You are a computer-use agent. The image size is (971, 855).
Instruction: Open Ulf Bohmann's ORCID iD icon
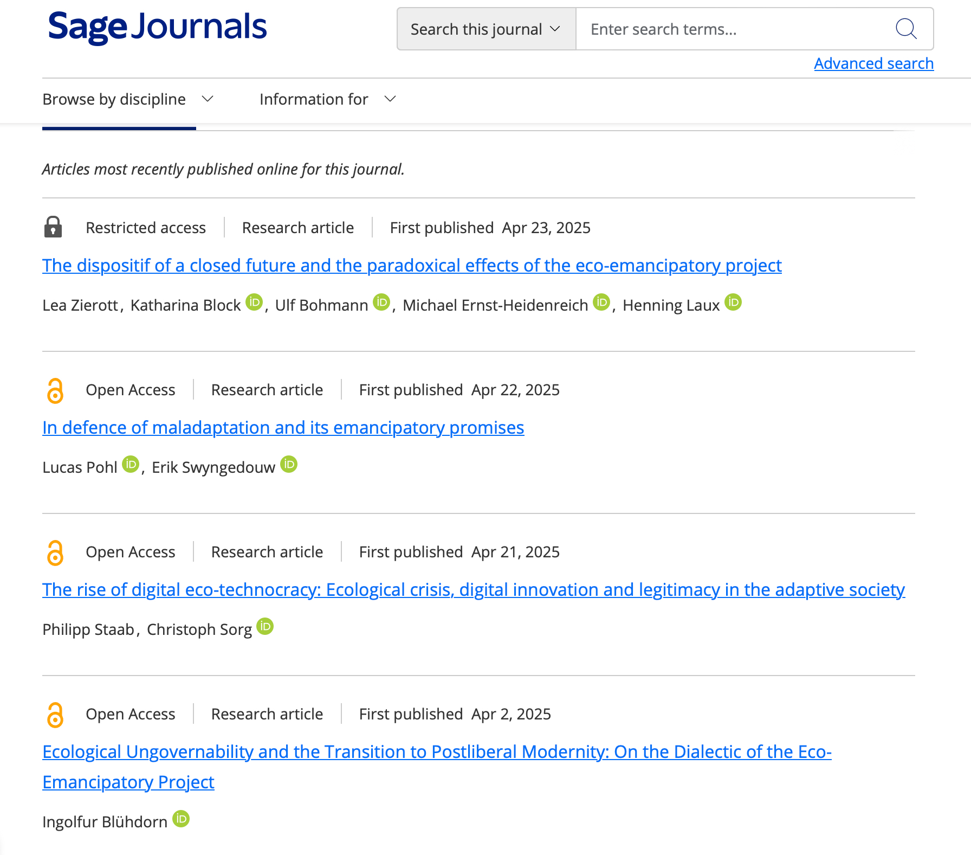point(381,302)
